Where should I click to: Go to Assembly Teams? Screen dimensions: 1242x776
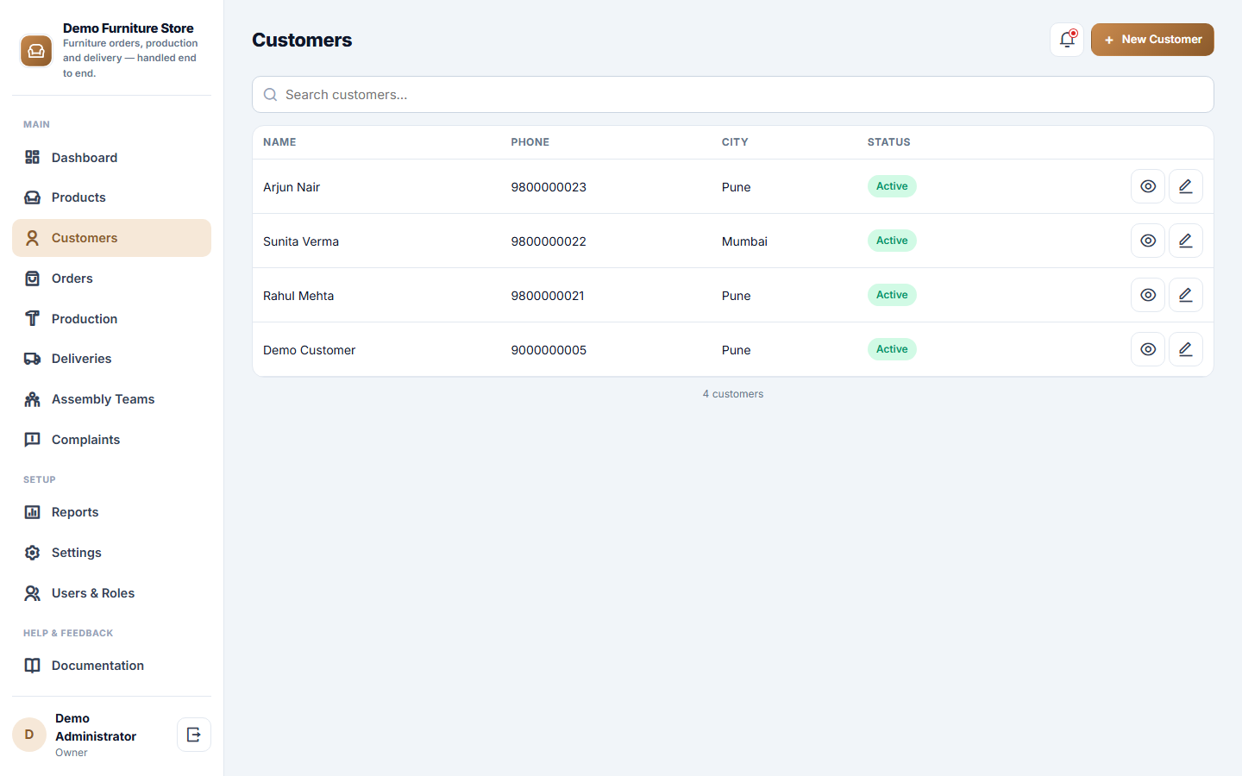click(111, 399)
